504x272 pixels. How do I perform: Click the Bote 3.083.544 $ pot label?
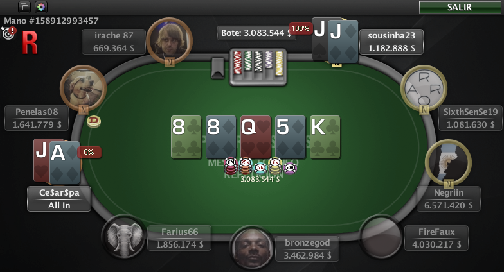[x=256, y=33]
